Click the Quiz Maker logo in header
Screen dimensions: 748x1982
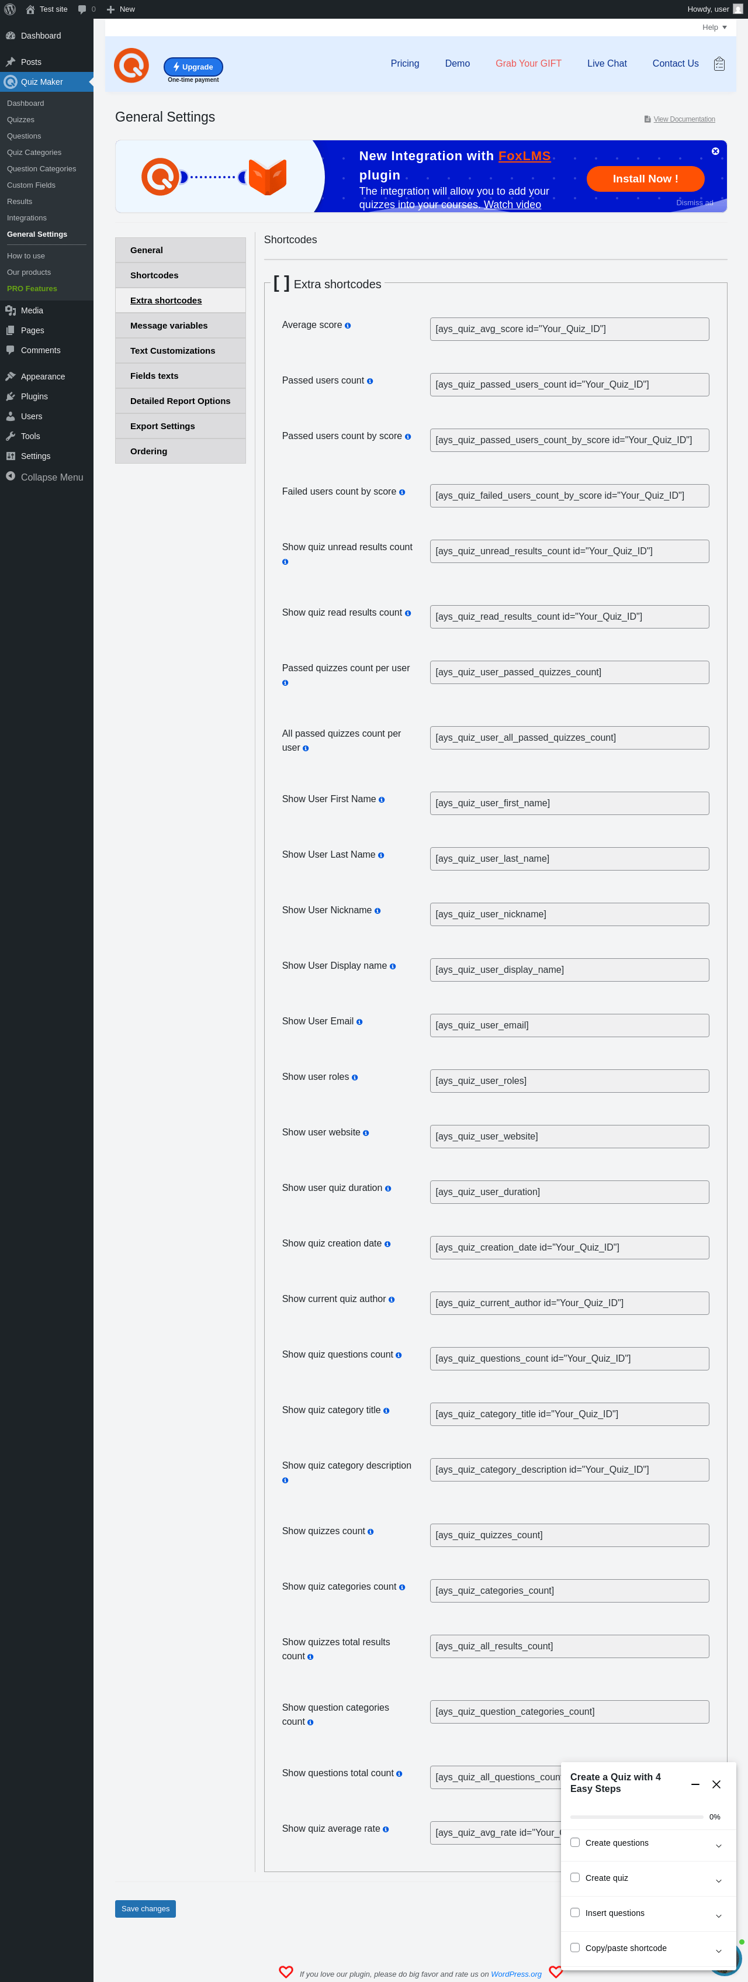pos(131,65)
